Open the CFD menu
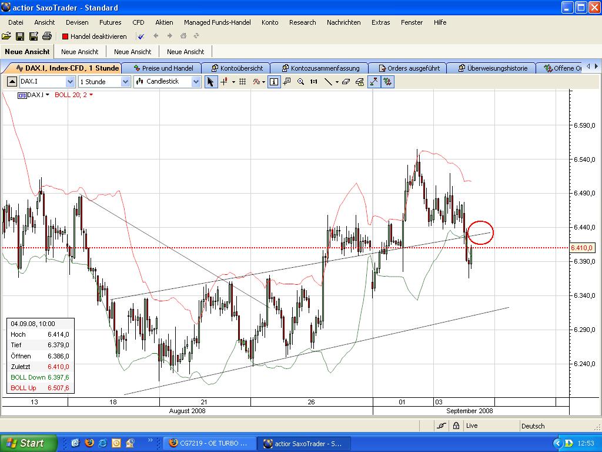The width and height of the screenshot is (602, 452). click(138, 22)
